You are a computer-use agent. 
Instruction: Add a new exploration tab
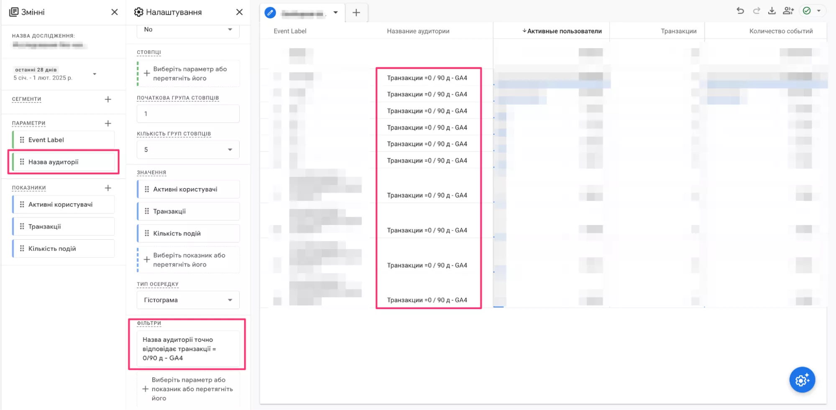tap(356, 13)
